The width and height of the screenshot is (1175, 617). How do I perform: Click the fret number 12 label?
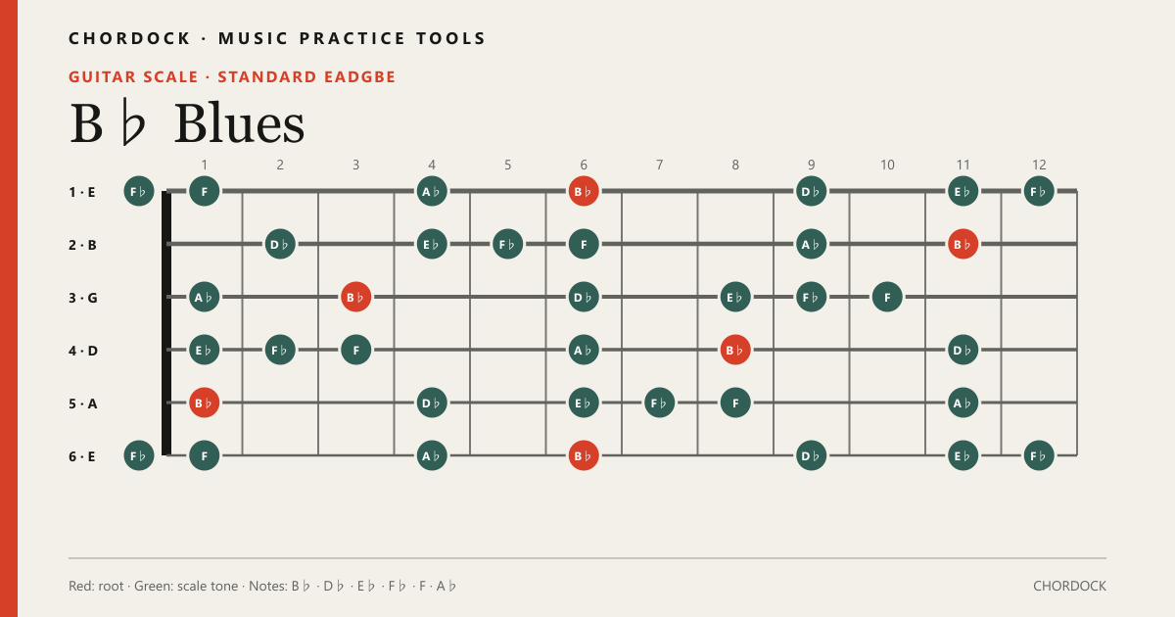(x=1039, y=165)
